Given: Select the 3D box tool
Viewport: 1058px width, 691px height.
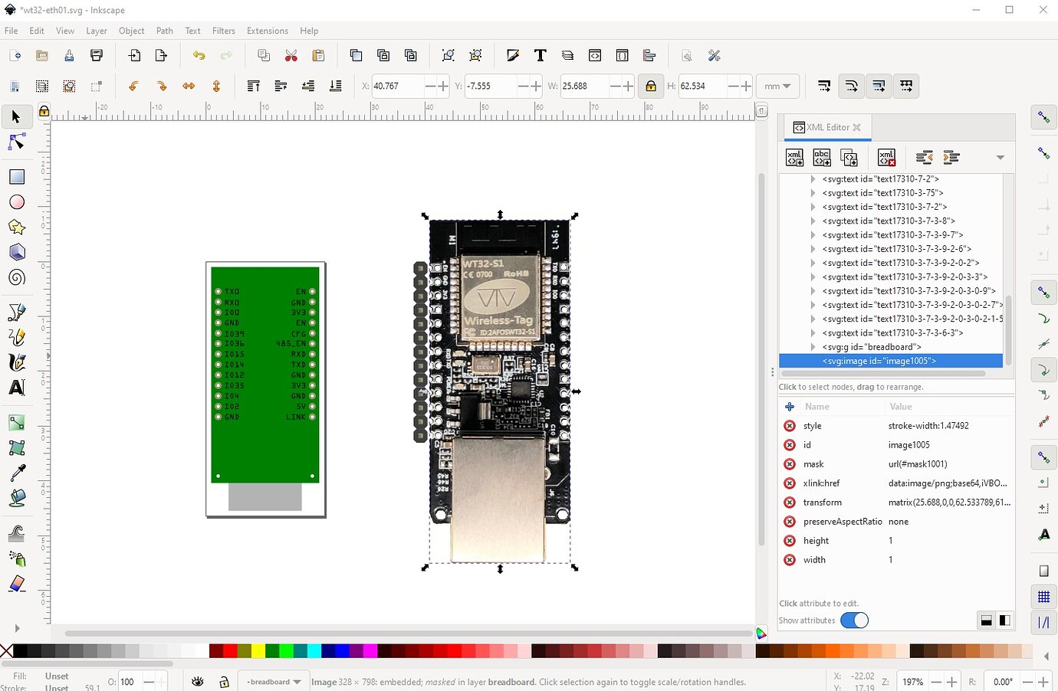Looking at the screenshot, I should point(16,253).
